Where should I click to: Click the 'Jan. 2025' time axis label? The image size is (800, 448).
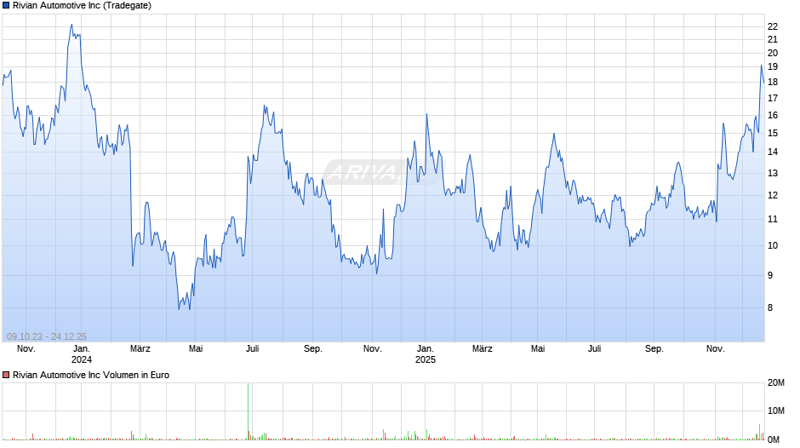point(426,354)
